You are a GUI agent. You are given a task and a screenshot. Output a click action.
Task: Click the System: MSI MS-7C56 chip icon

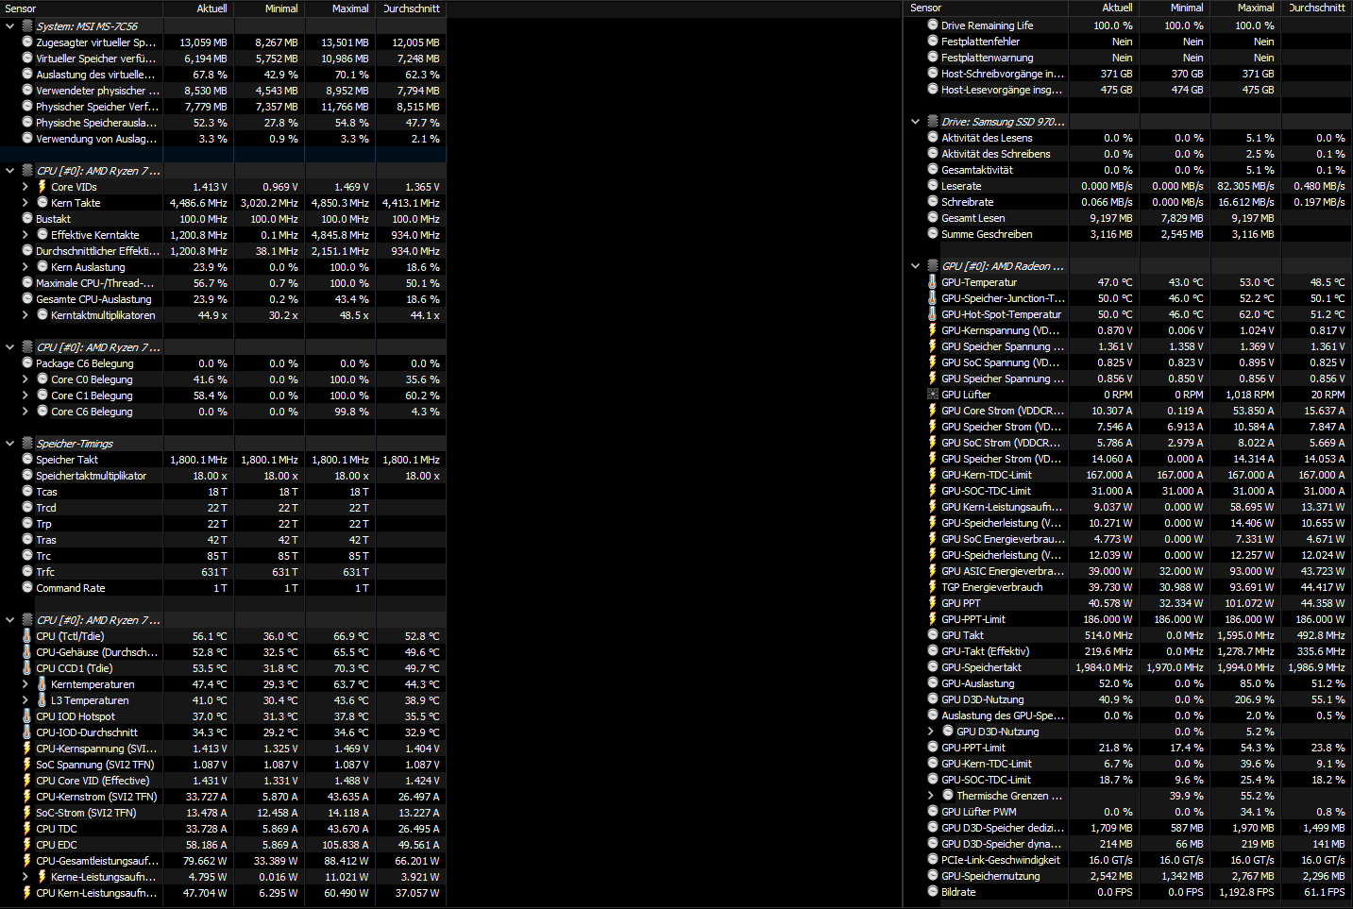point(27,26)
